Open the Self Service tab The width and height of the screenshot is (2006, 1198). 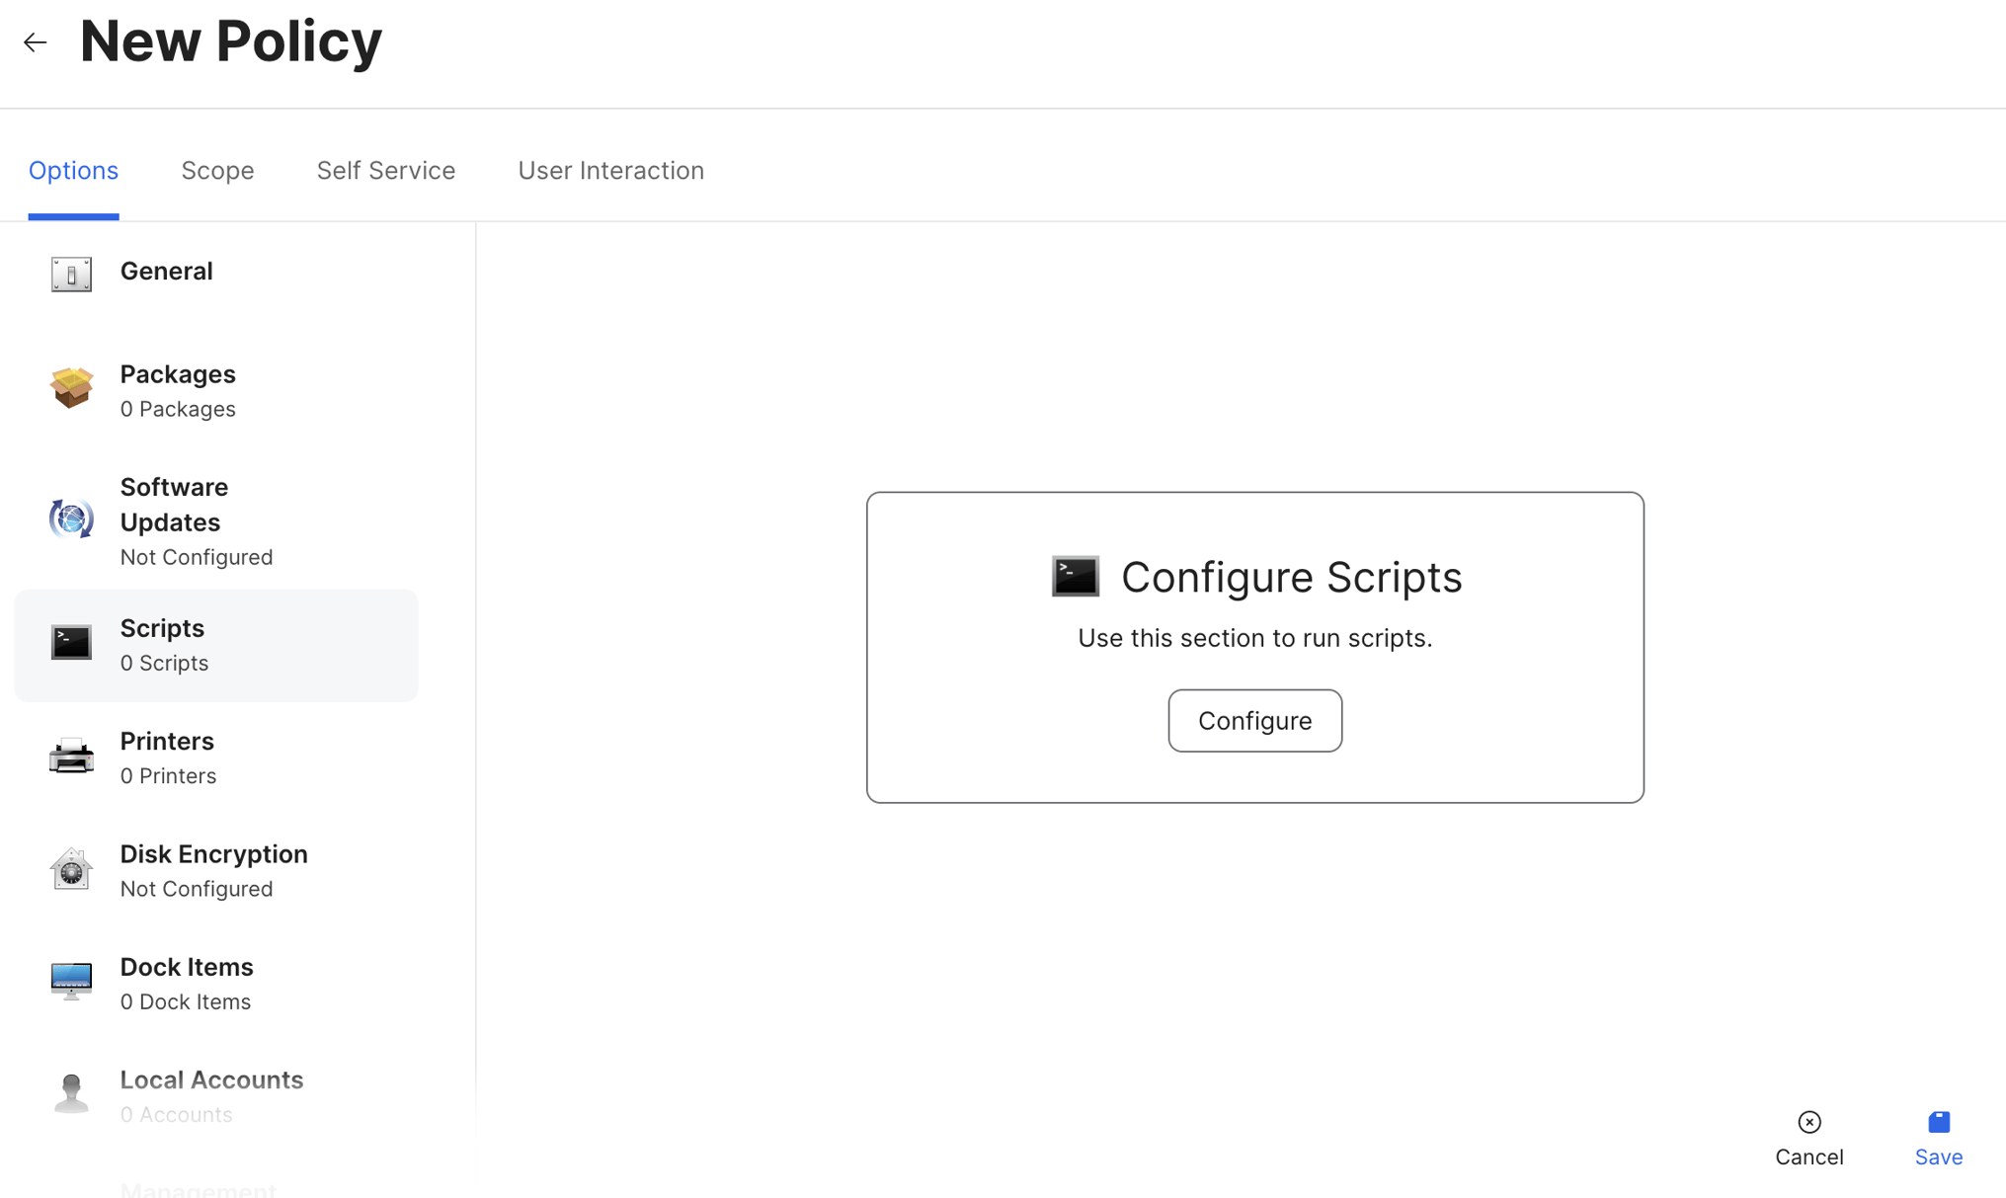385,171
